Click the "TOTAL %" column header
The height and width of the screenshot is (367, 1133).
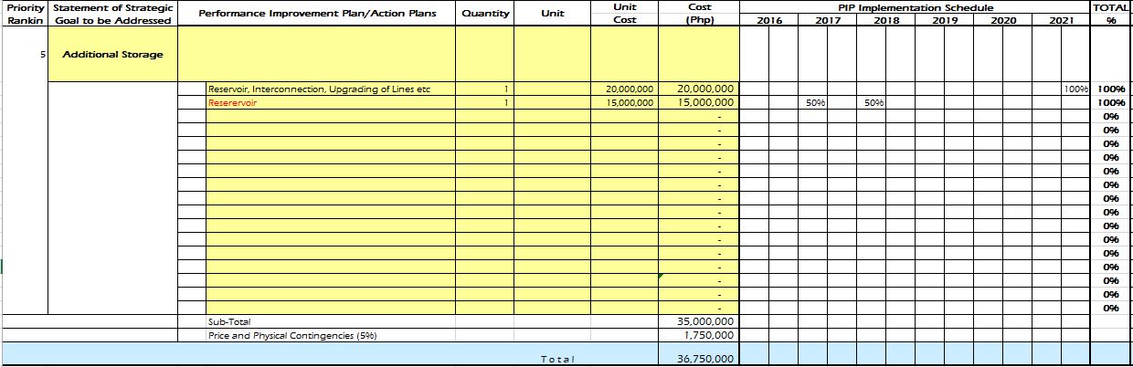[1111, 14]
